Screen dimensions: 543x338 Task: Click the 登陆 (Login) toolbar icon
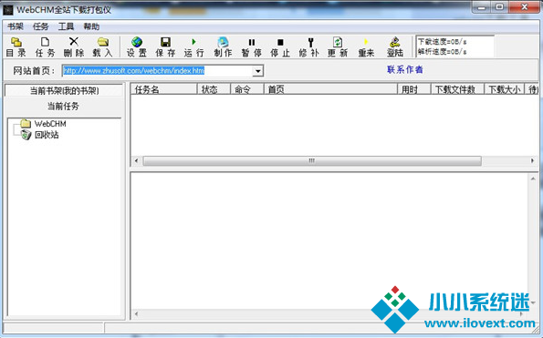coord(395,42)
